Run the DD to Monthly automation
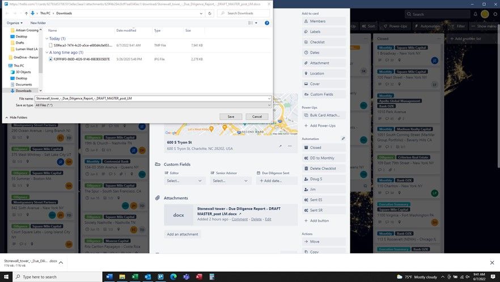This screenshot has height=282, width=500. pos(324,158)
